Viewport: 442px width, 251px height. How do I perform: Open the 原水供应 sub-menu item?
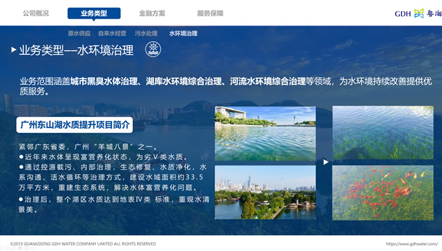[79, 33]
